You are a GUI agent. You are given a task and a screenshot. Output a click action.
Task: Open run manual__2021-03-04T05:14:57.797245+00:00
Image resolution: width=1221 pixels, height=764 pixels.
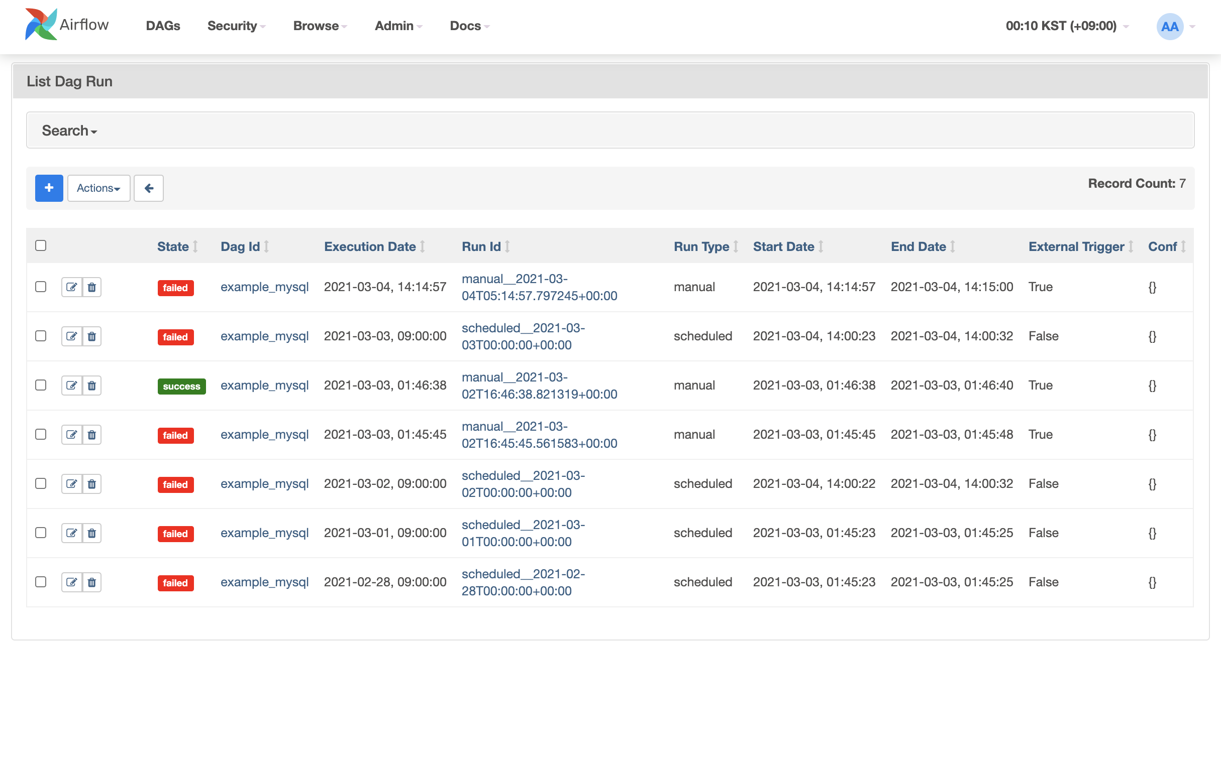point(539,287)
